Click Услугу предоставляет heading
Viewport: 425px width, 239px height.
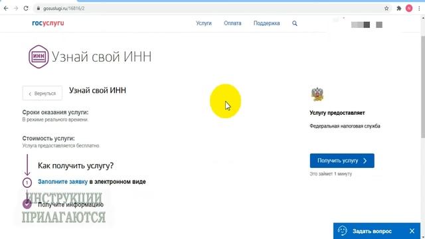click(337, 113)
